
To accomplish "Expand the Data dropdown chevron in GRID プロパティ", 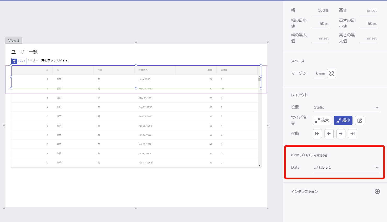I will click(x=377, y=168).
